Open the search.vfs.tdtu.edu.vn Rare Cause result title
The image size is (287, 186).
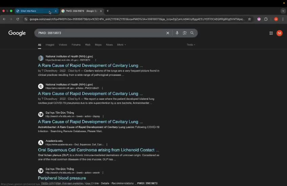(x=90, y=122)
